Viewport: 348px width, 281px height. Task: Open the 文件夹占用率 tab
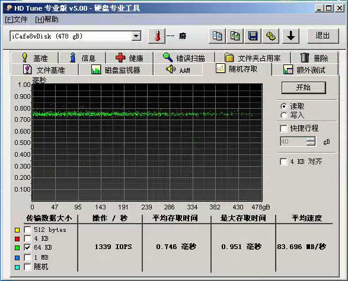point(253,58)
